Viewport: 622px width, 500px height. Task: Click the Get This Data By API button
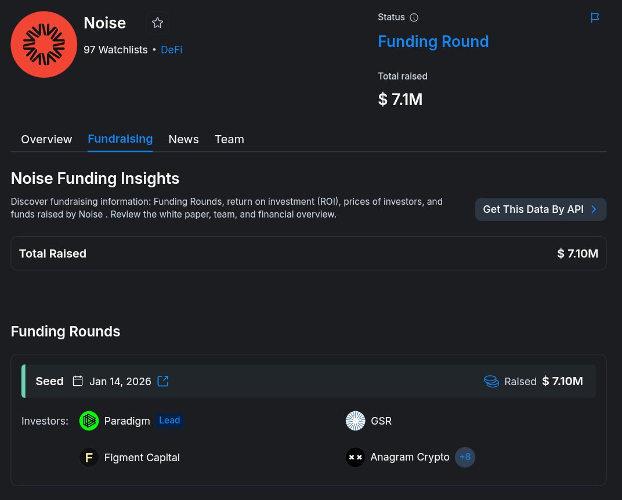point(541,209)
